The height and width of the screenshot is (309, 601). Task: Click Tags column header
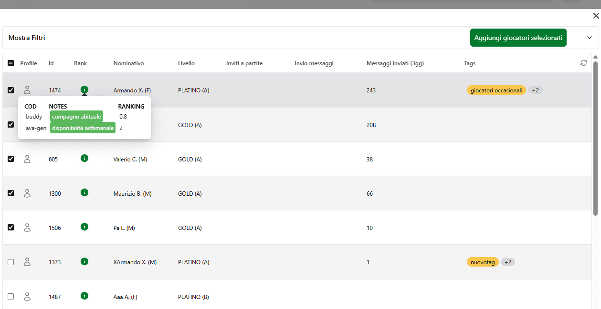click(x=470, y=63)
